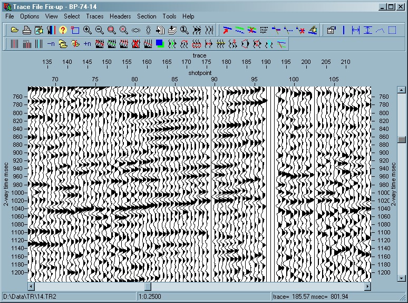Open the Section menu
The height and width of the screenshot is (303, 408).
(x=147, y=16)
